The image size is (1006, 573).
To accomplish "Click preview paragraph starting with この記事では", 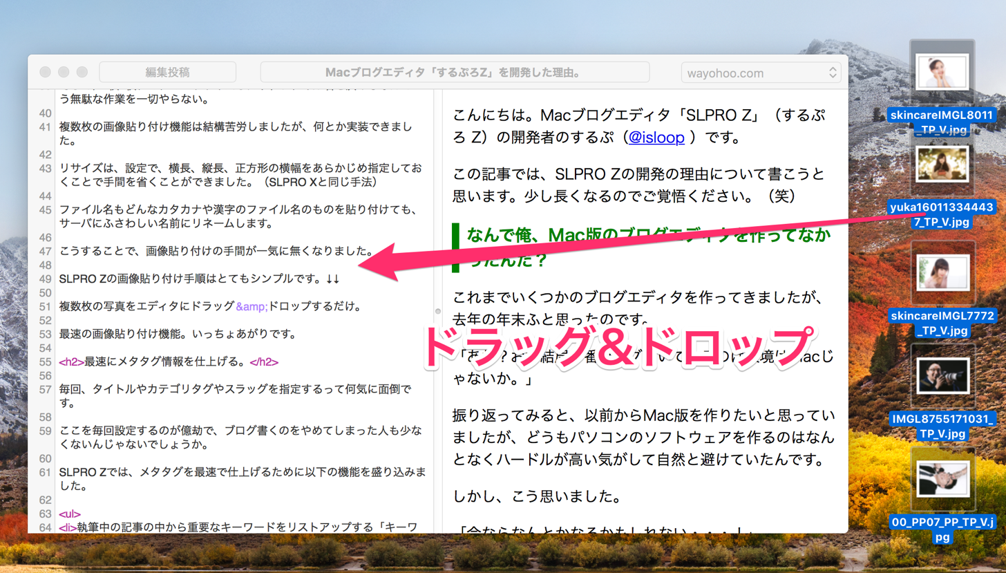I will click(638, 185).
